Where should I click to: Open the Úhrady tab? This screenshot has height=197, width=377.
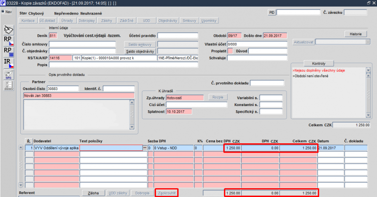(67, 21)
